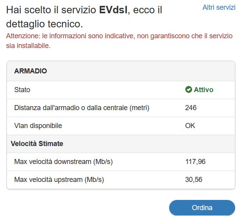
Task: Click the Attivo status text
Action: click(204, 90)
